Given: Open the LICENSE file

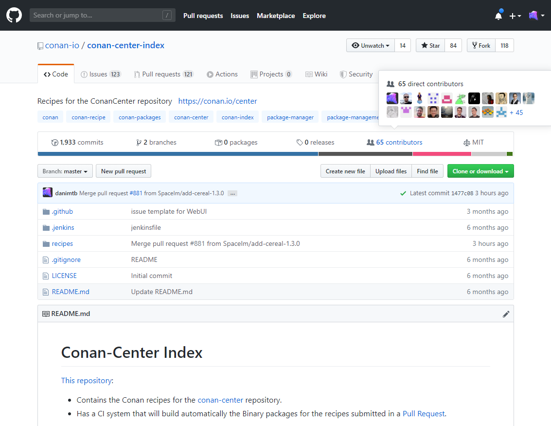Looking at the screenshot, I should [x=64, y=276].
